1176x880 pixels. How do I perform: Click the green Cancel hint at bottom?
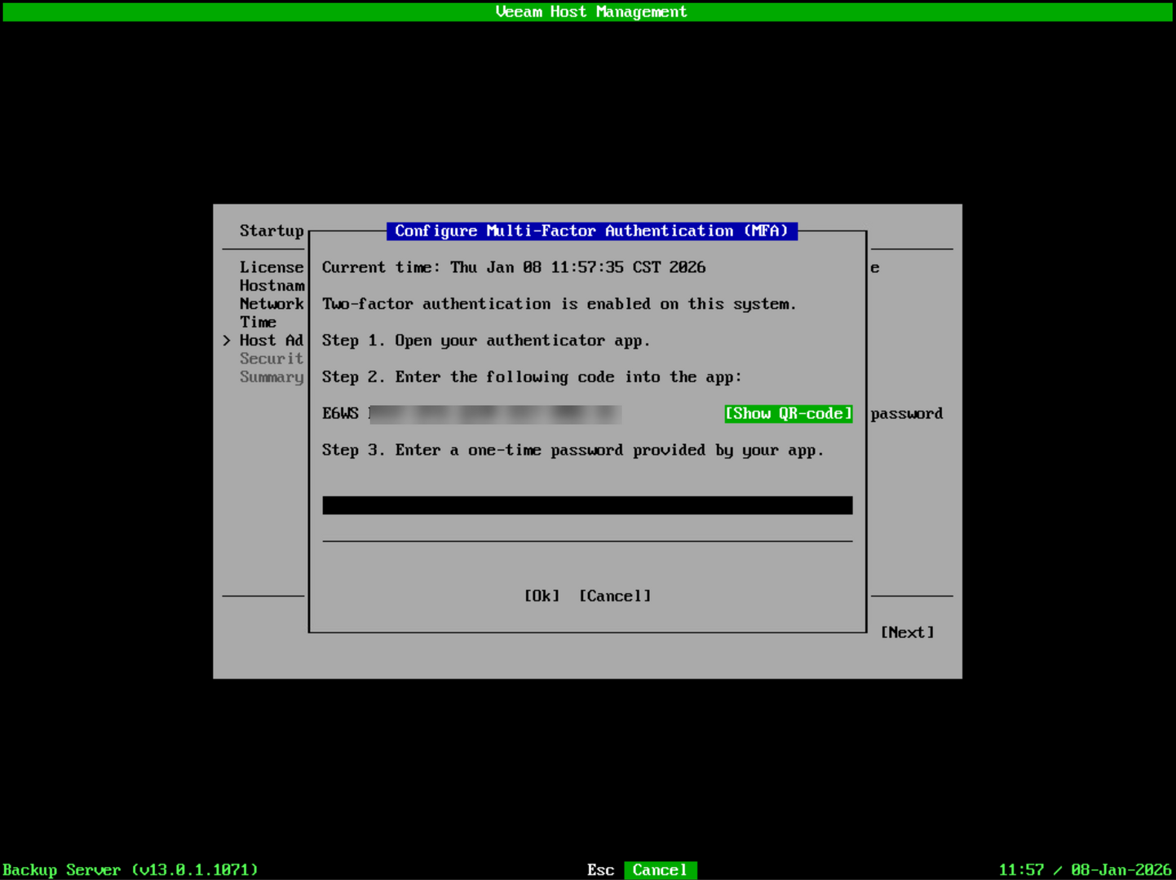pyautogui.click(x=661, y=870)
